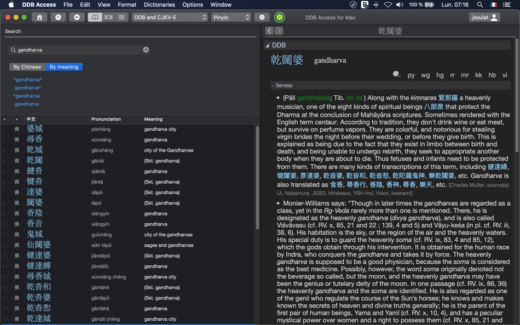The width and height of the screenshot is (520, 325).
Task: Show the vi pronunciation
Action: [x=505, y=76]
